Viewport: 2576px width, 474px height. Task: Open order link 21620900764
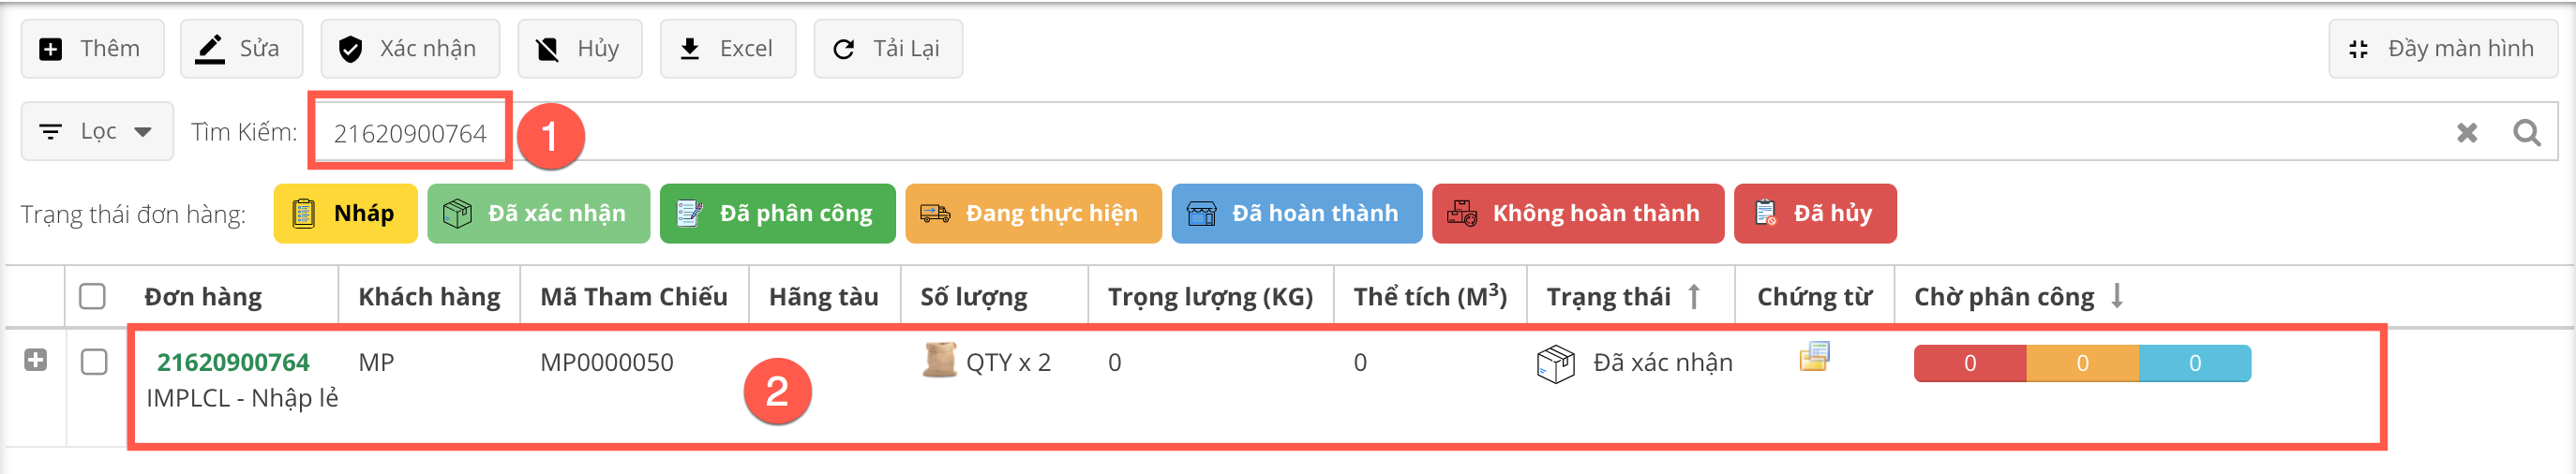pos(233,362)
